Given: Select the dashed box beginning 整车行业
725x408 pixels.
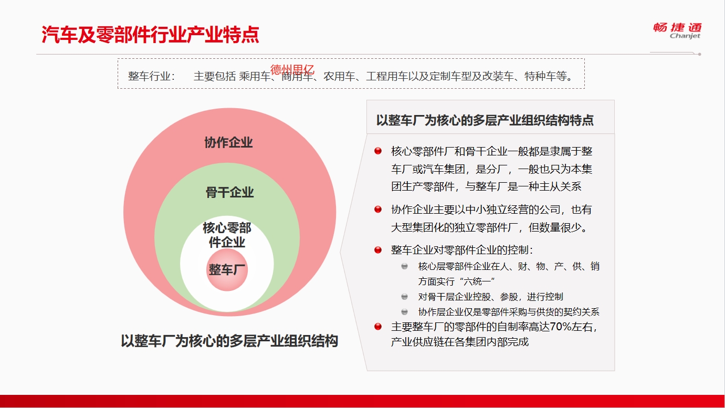Looking at the screenshot, I should click(351, 74).
